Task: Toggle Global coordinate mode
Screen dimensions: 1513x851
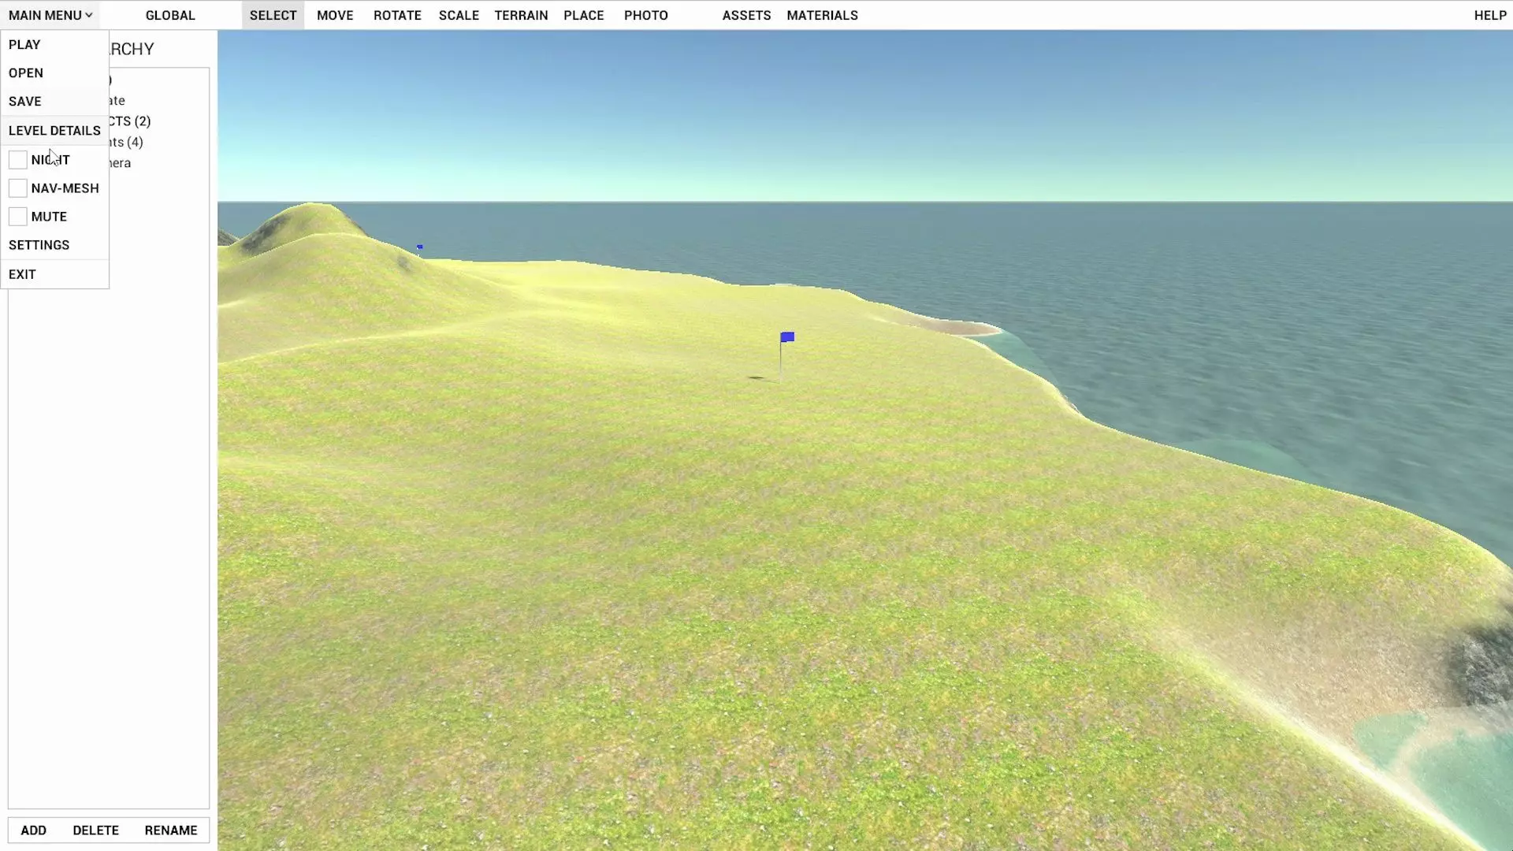Action: (x=170, y=15)
